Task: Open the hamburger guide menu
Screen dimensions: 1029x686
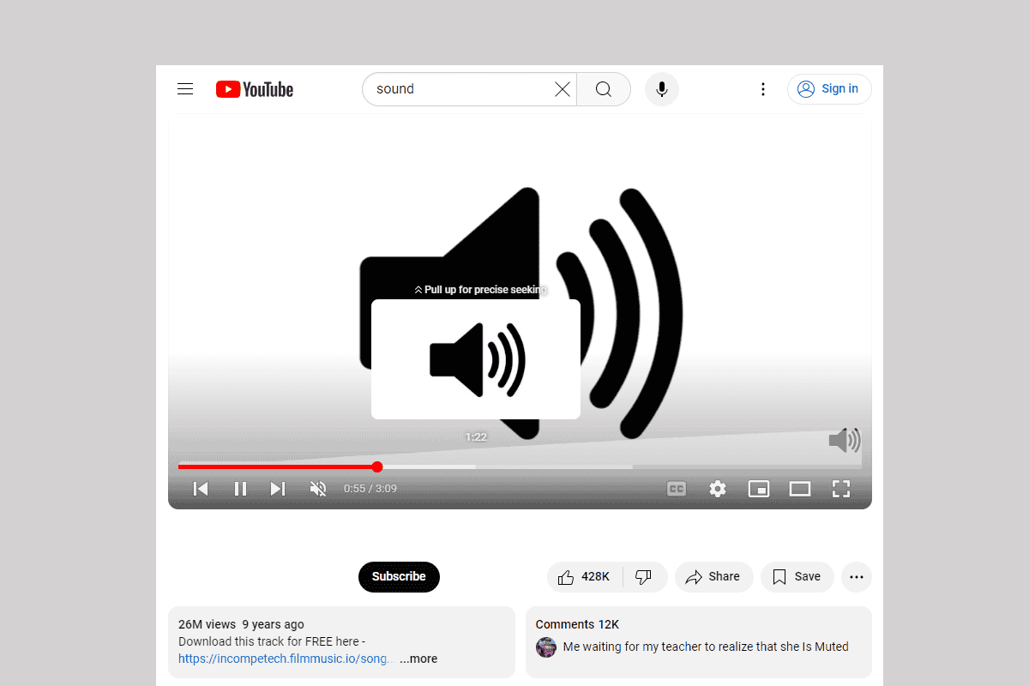Action: click(x=185, y=89)
